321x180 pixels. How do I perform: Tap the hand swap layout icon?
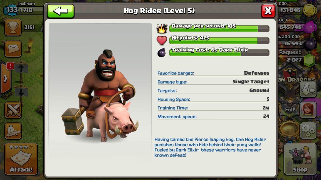[x=308, y=89]
